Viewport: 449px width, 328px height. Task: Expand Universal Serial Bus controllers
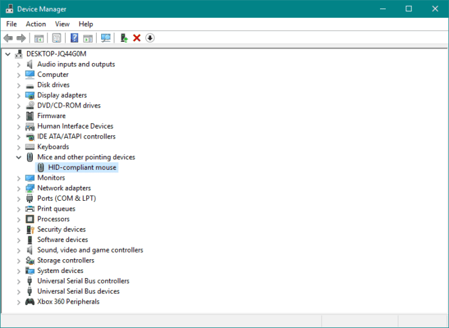(19, 281)
